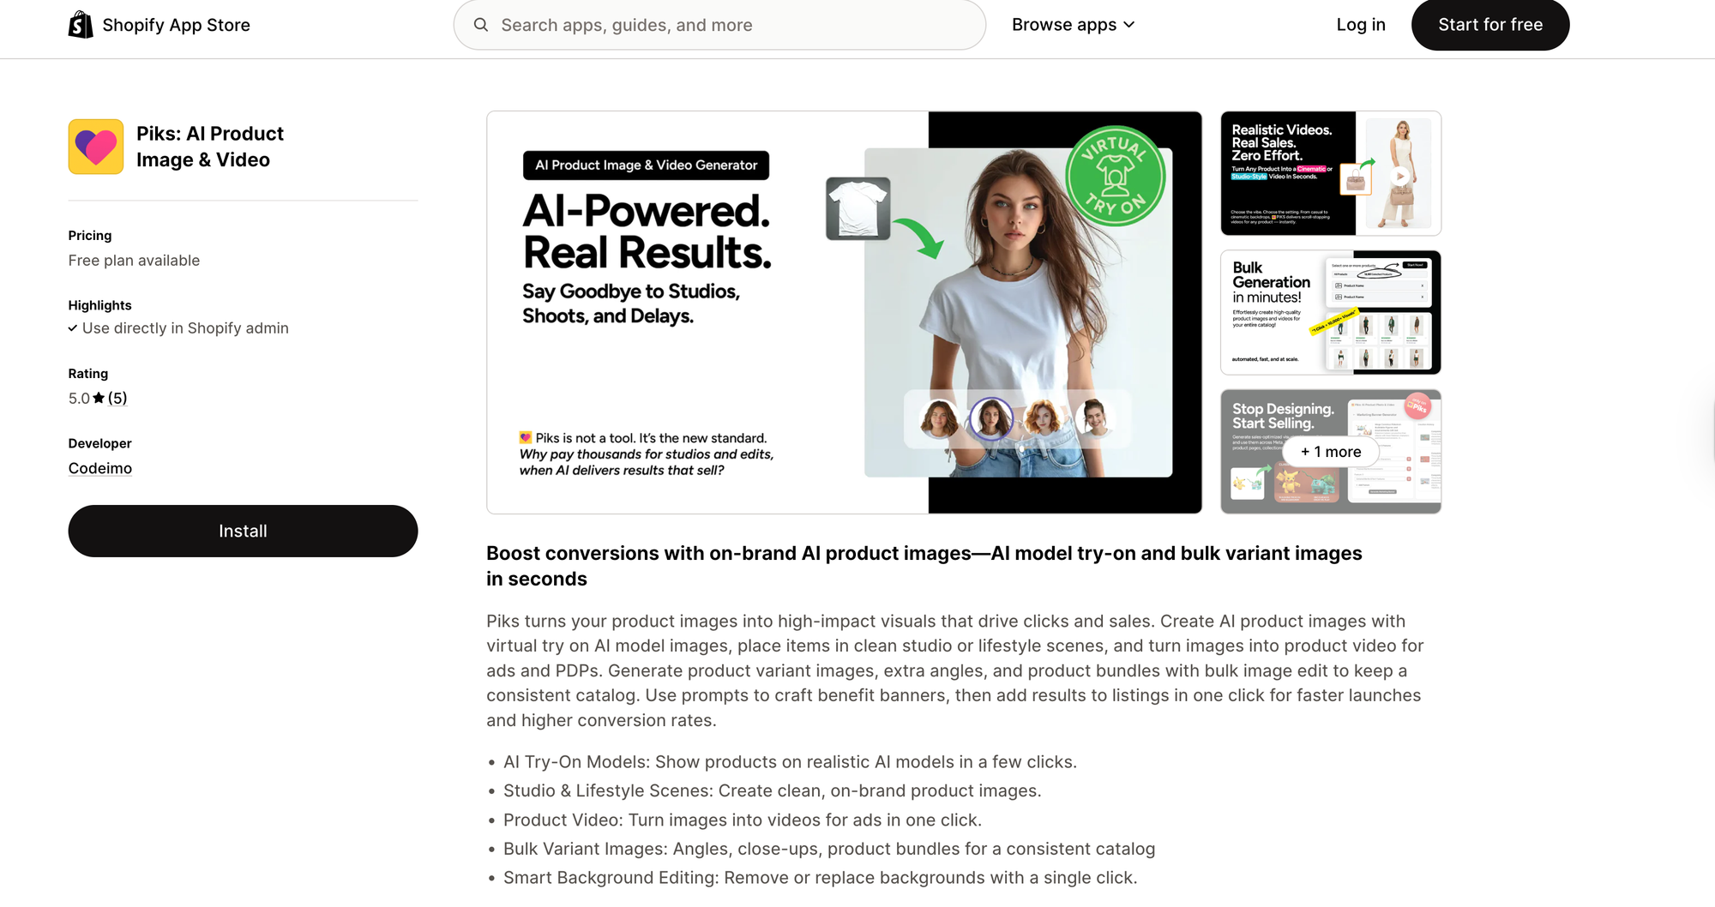
Task: Click Start for free button
Action: pos(1490,25)
